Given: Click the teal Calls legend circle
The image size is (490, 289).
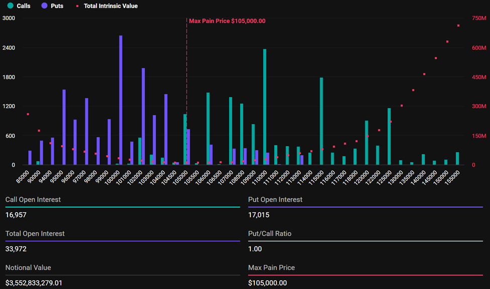Looking at the screenshot, I should coord(10,6).
